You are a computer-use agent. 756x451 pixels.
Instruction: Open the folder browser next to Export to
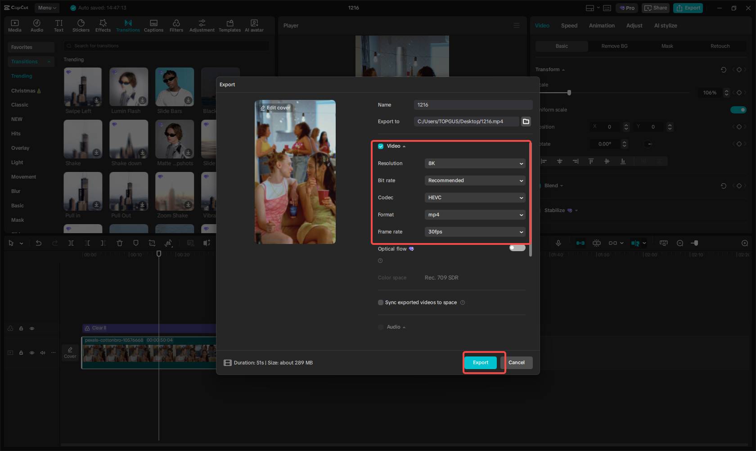click(x=526, y=121)
